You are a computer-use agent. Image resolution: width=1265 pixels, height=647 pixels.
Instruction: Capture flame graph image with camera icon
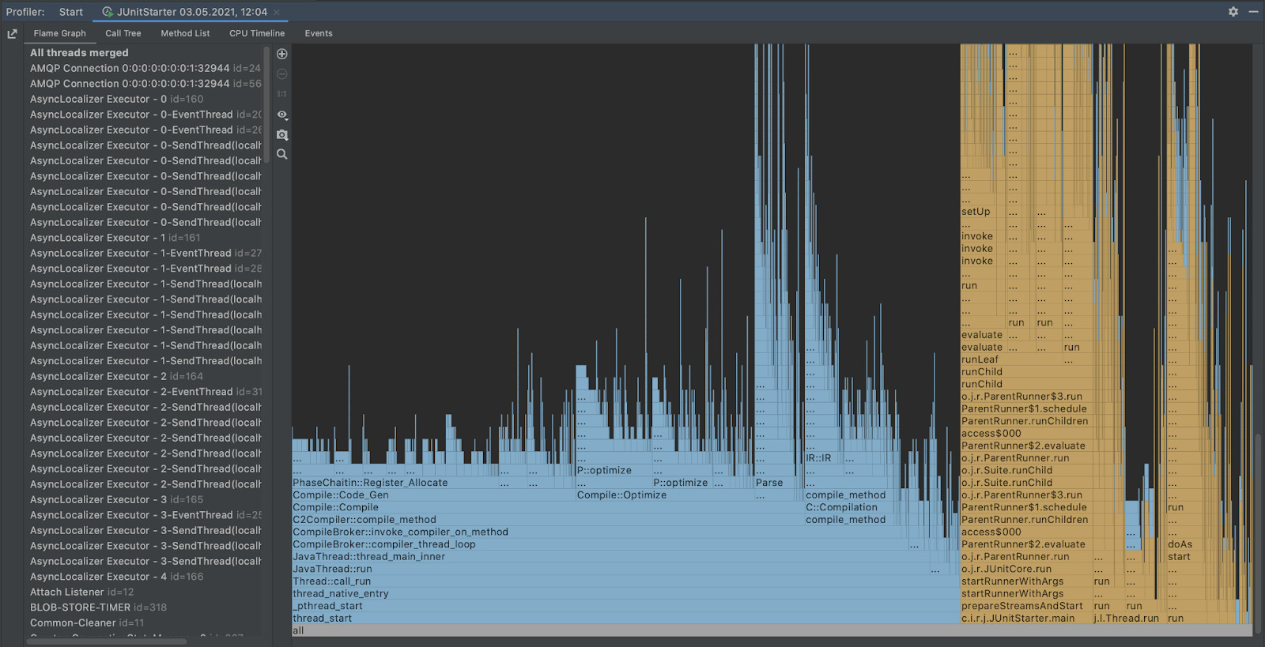coord(281,135)
